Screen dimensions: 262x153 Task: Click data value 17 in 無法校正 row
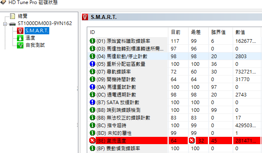238,118
